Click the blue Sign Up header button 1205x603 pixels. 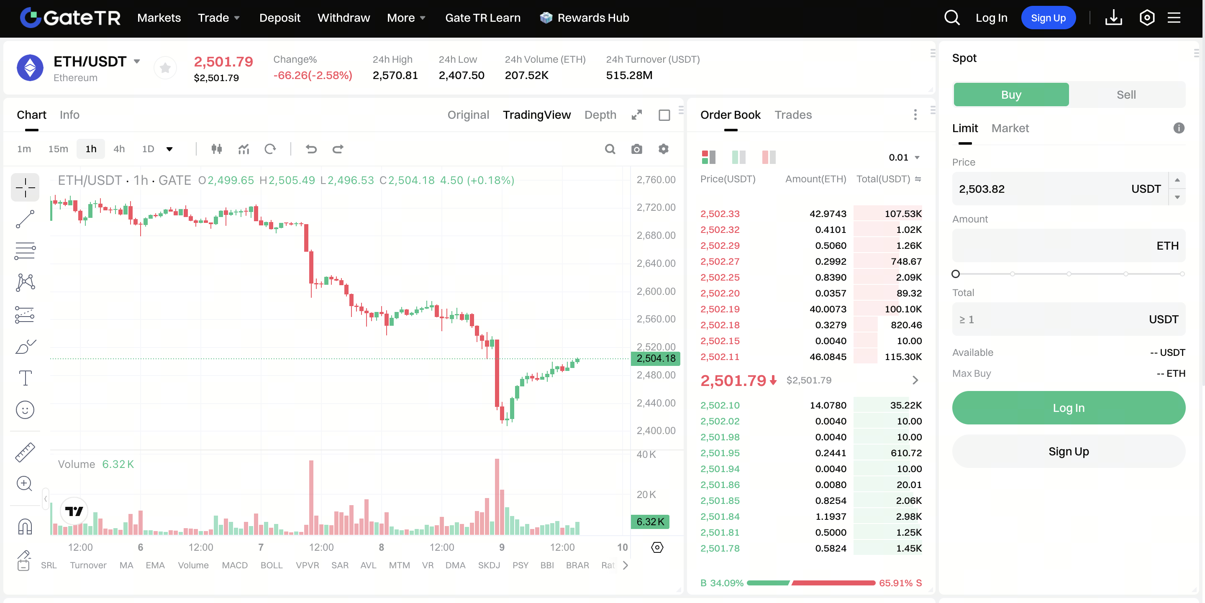pos(1048,18)
